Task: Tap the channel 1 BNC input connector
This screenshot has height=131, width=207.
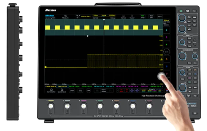Action: click(x=51, y=106)
